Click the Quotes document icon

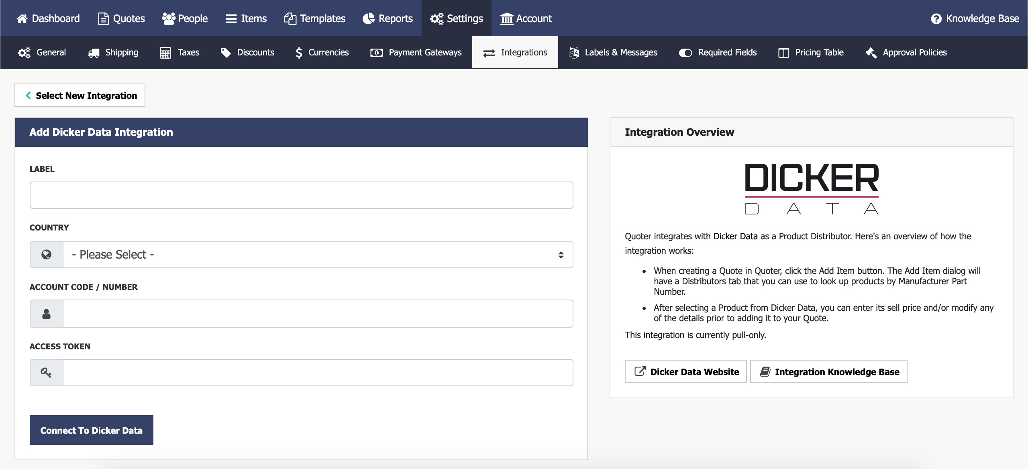pos(103,18)
